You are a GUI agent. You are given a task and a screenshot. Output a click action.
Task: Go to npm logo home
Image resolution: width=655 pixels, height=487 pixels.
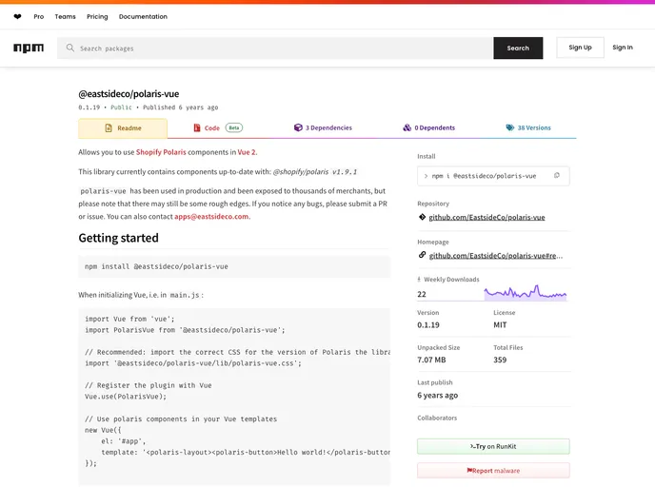[29, 48]
